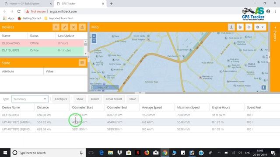Click the Configure report button
Viewport: 280px width, 157px height.
click(61, 99)
